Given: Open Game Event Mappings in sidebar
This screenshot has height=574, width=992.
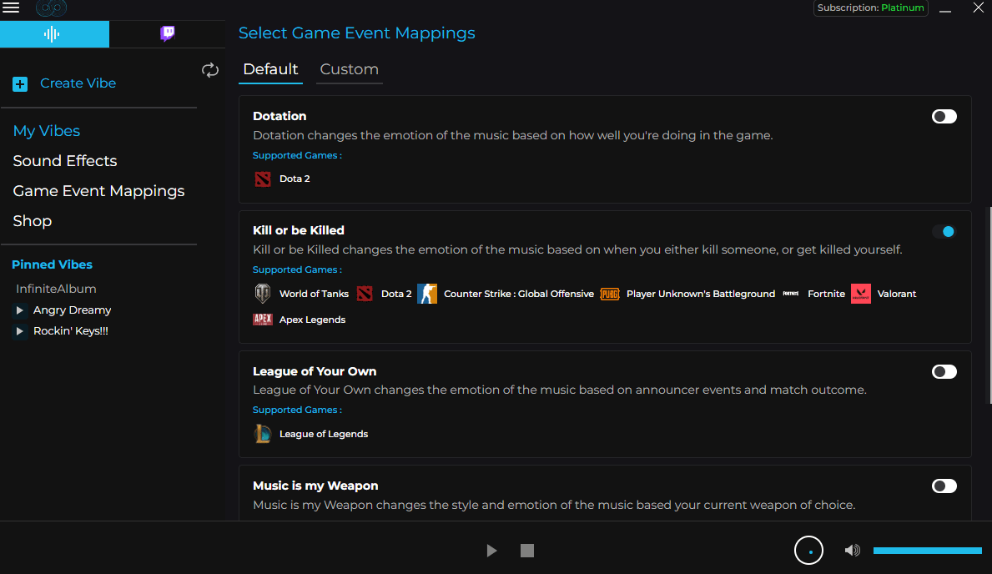Looking at the screenshot, I should pyautogui.click(x=98, y=190).
